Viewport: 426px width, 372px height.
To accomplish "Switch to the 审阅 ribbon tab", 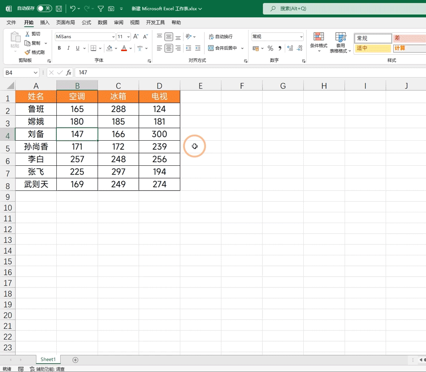I will [119, 23].
